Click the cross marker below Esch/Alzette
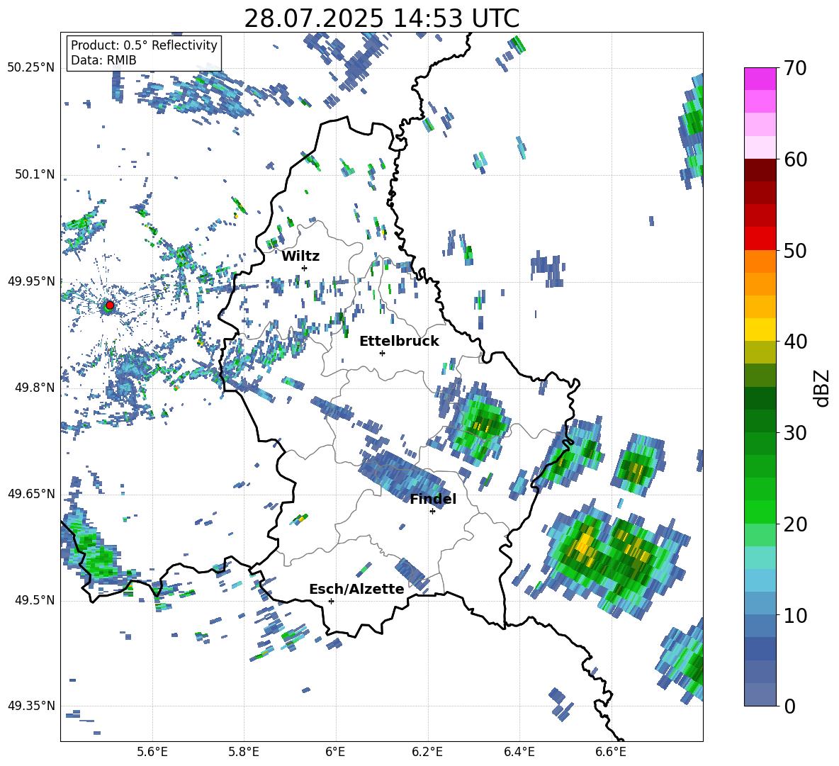 tap(331, 601)
